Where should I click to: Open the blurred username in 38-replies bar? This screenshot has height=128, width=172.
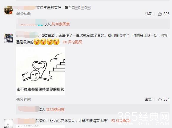click(30, 23)
